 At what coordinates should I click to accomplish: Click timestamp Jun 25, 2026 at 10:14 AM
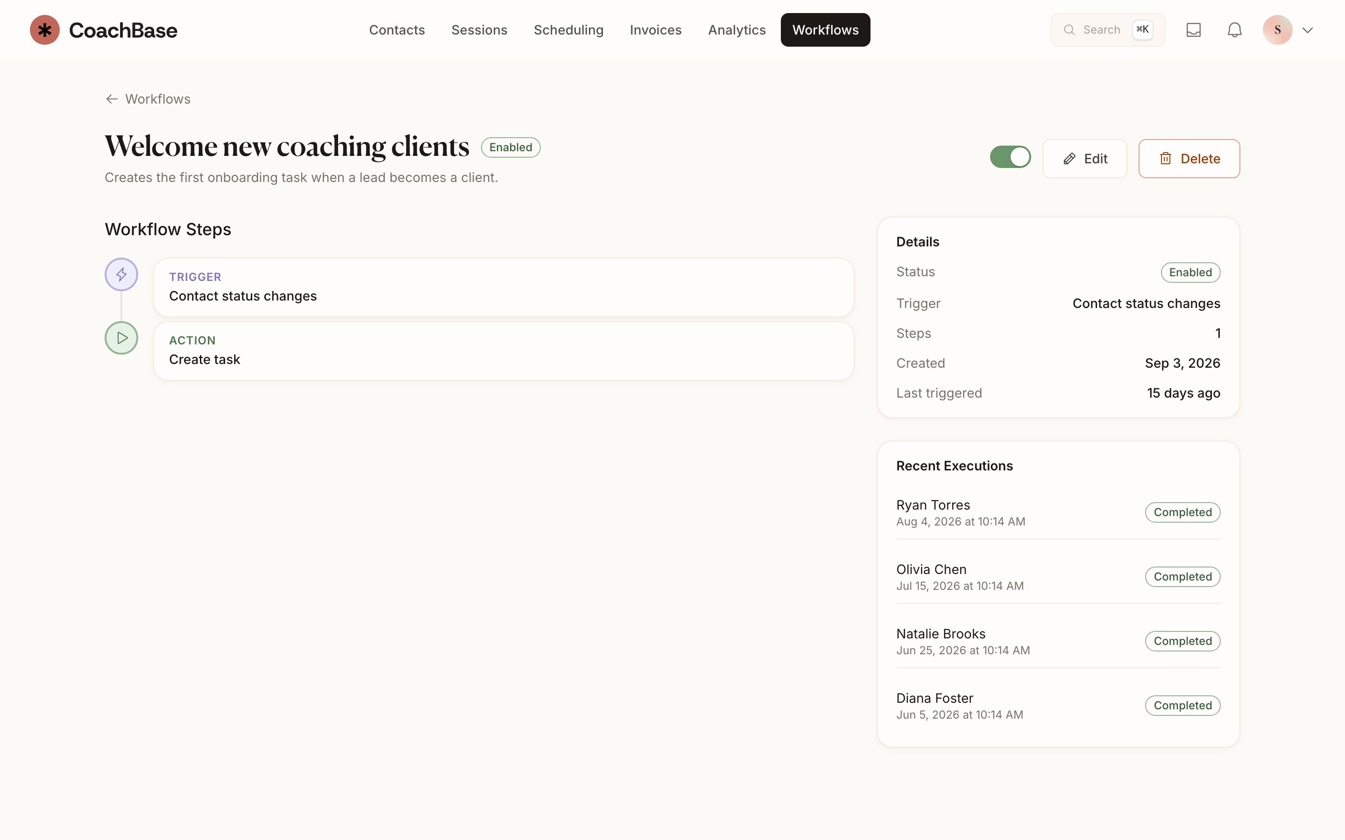[x=963, y=651]
